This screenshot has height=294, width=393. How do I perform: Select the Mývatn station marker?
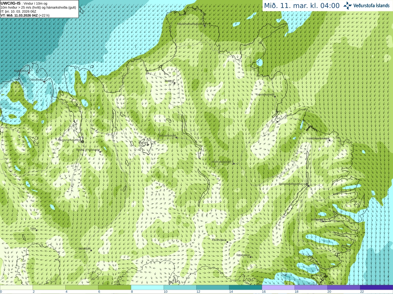click(148, 145)
